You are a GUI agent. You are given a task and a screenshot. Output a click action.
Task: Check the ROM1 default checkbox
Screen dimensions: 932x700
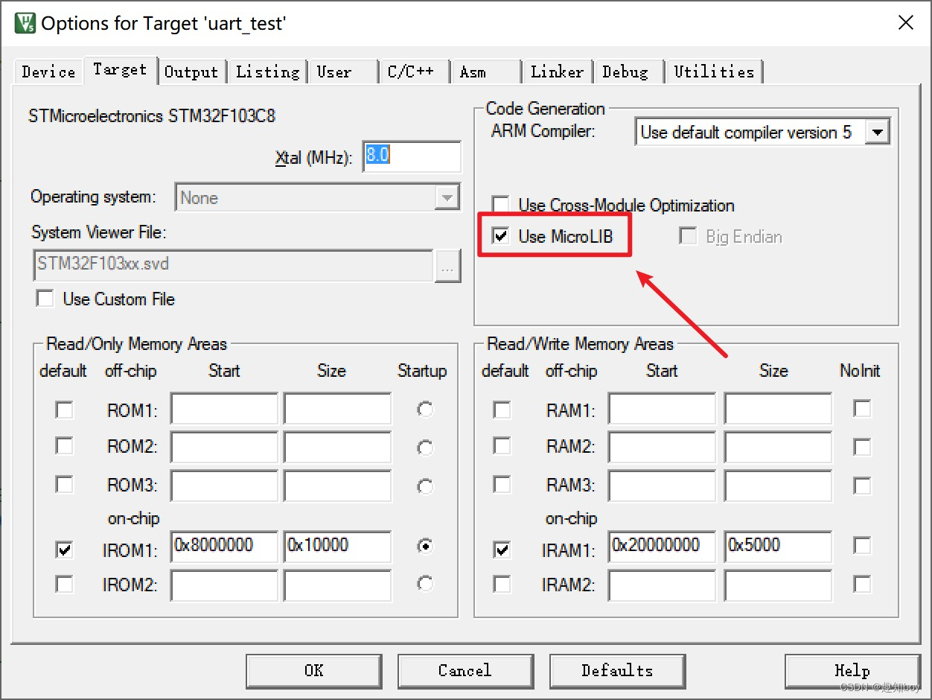coord(65,410)
